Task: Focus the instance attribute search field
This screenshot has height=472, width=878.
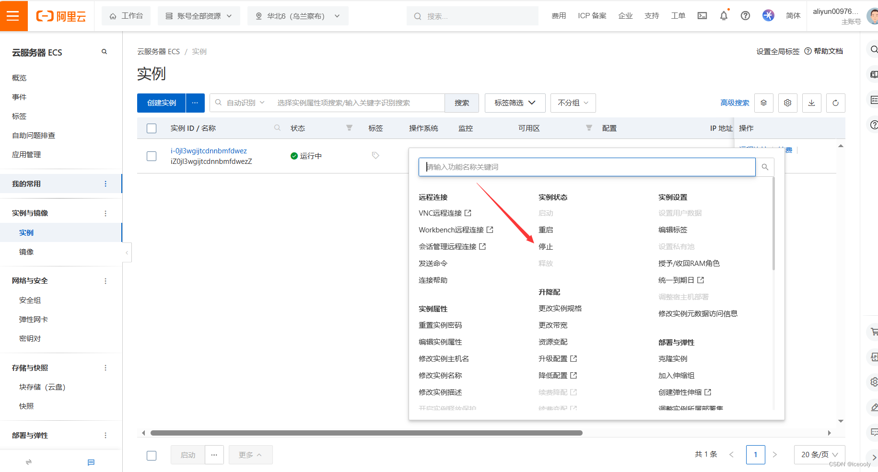Action: point(359,103)
